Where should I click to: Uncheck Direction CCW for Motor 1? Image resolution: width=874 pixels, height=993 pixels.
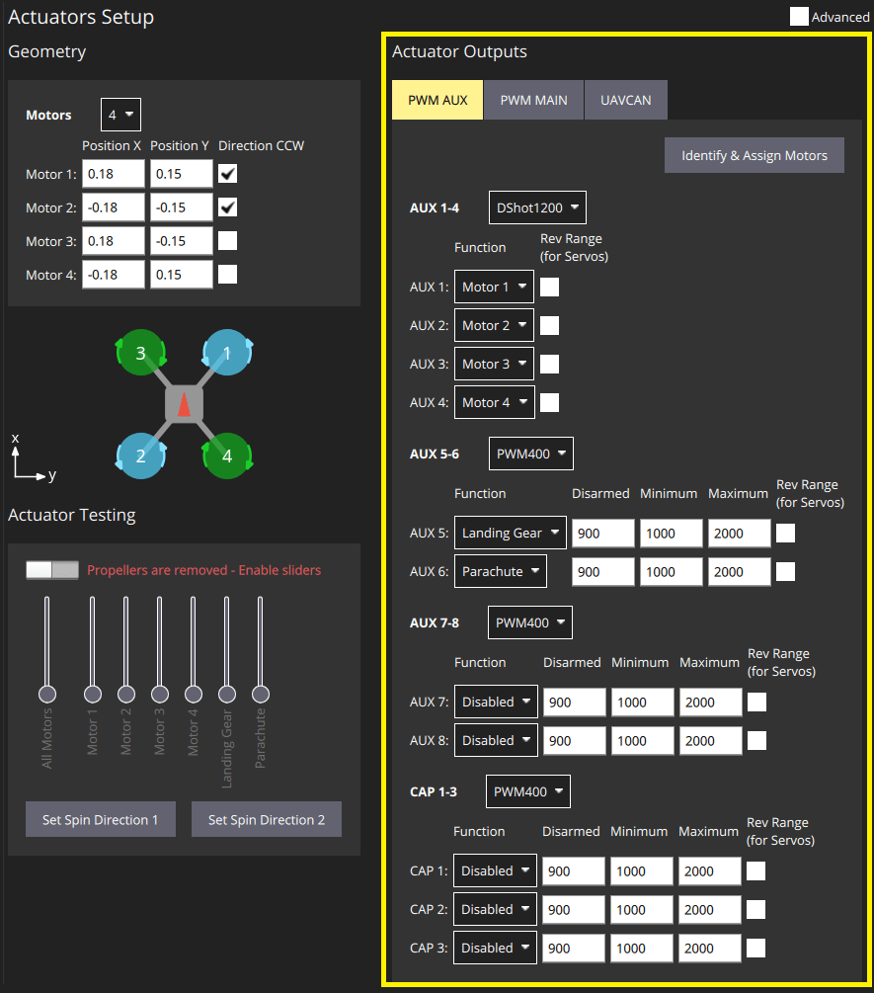pos(228,174)
